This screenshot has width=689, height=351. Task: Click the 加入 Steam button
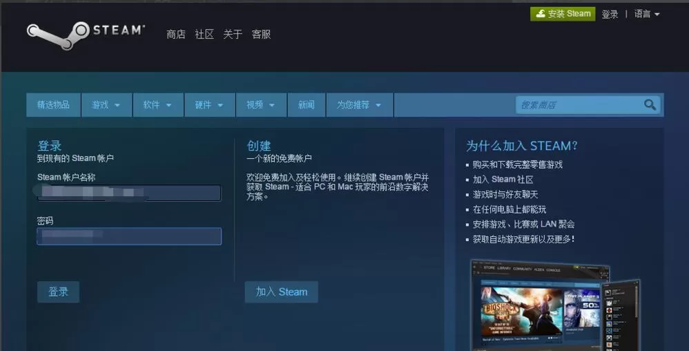click(281, 292)
